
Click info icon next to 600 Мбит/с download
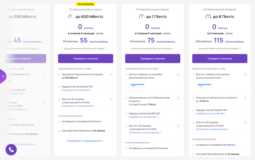tap(111, 75)
